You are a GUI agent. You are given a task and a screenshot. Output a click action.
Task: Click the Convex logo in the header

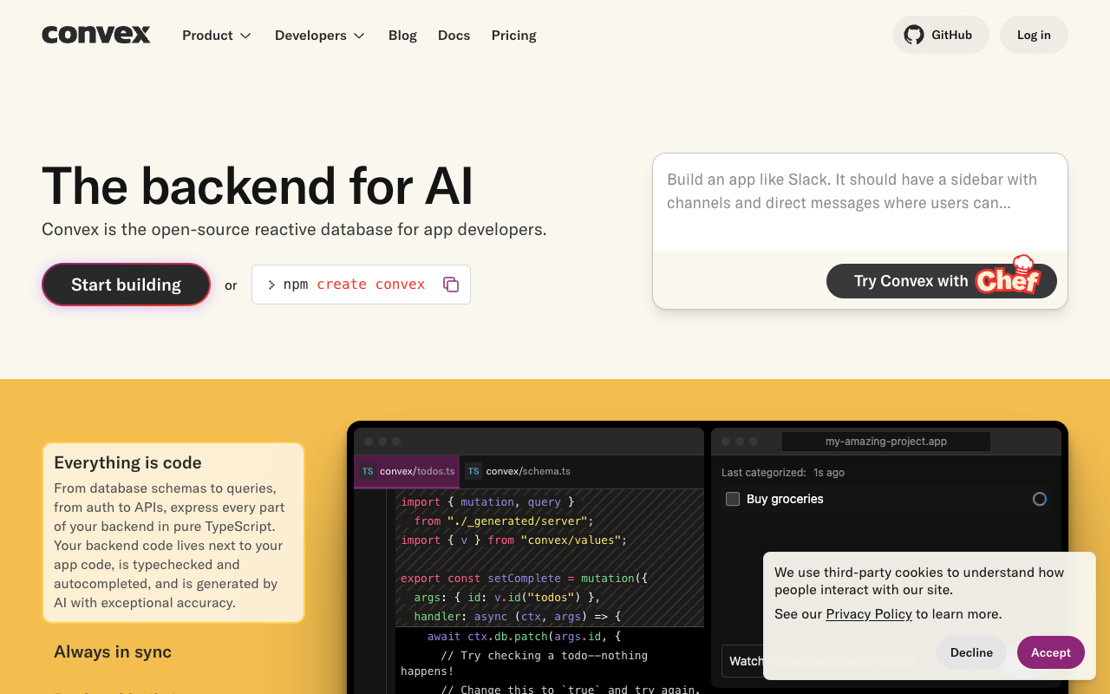(95, 35)
